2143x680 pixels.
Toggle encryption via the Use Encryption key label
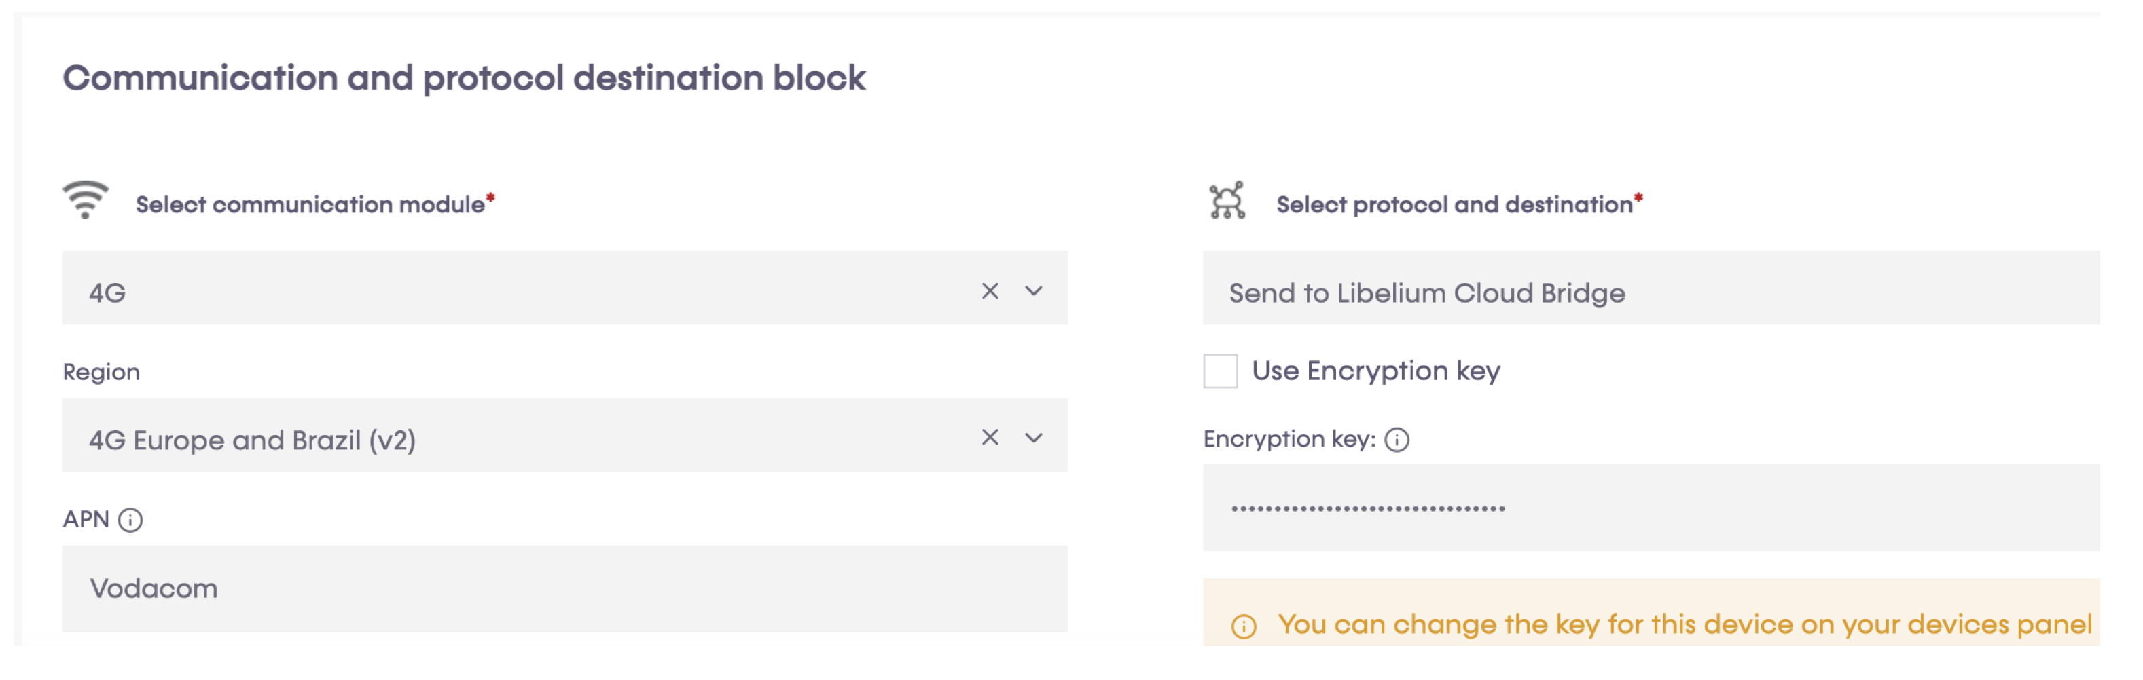(1376, 371)
